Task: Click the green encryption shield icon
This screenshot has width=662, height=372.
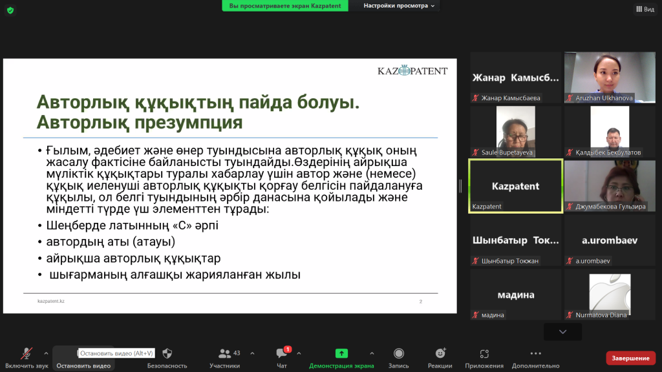Action: point(10,10)
